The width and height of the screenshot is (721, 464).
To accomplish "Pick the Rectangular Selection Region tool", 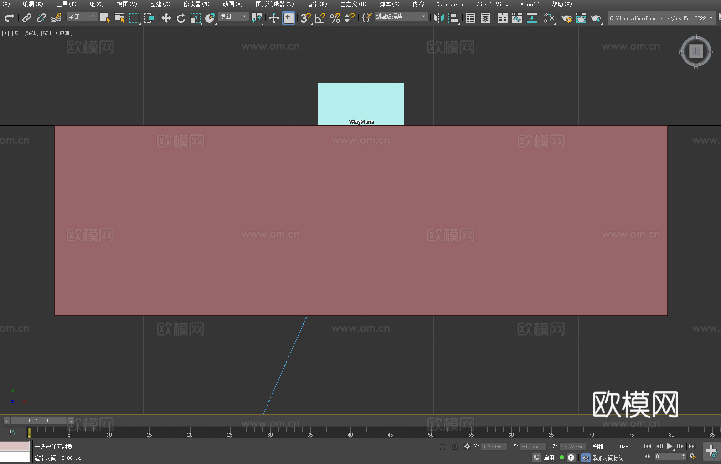I will (x=134, y=18).
